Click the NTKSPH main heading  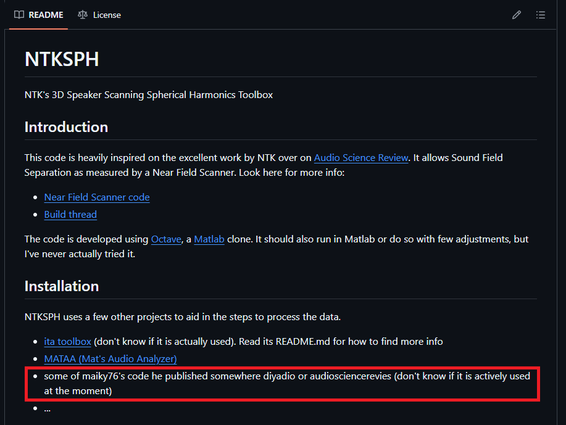62,59
